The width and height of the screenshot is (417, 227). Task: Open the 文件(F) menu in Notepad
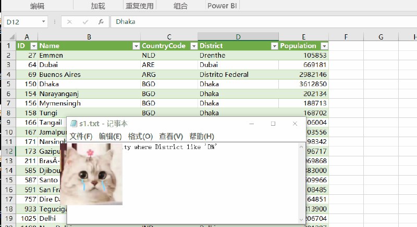(81, 137)
